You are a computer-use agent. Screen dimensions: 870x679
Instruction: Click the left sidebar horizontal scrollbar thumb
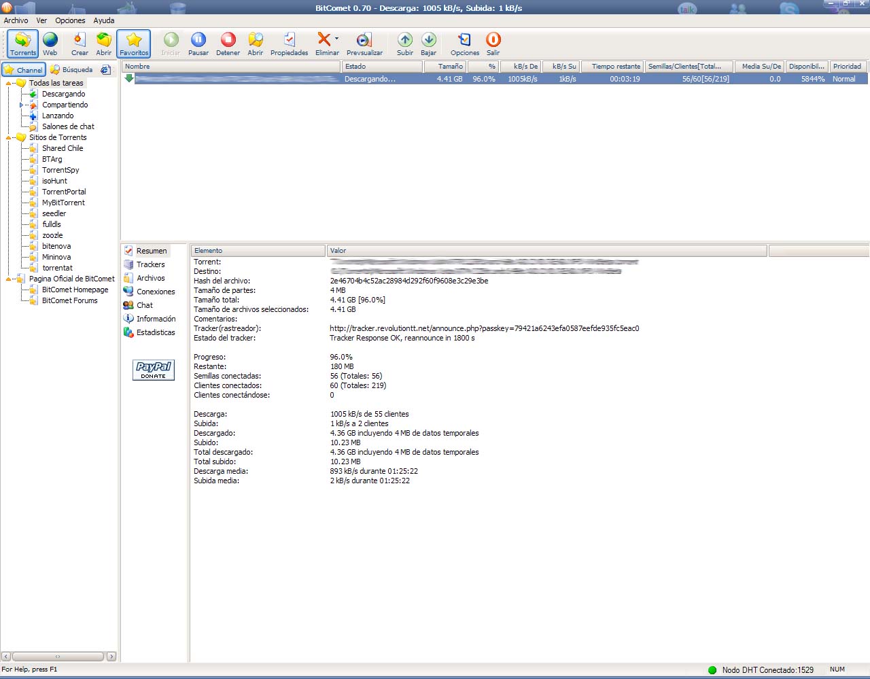(58, 657)
